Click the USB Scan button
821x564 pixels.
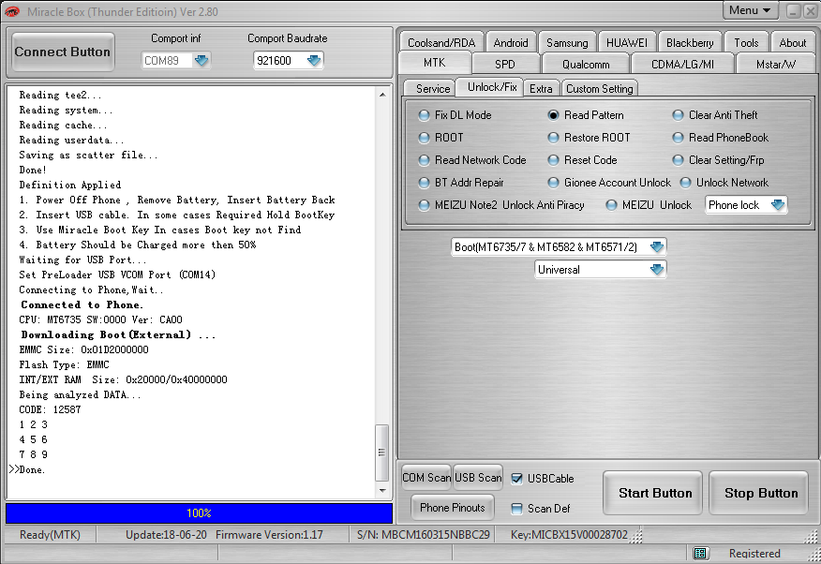(x=478, y=477)
